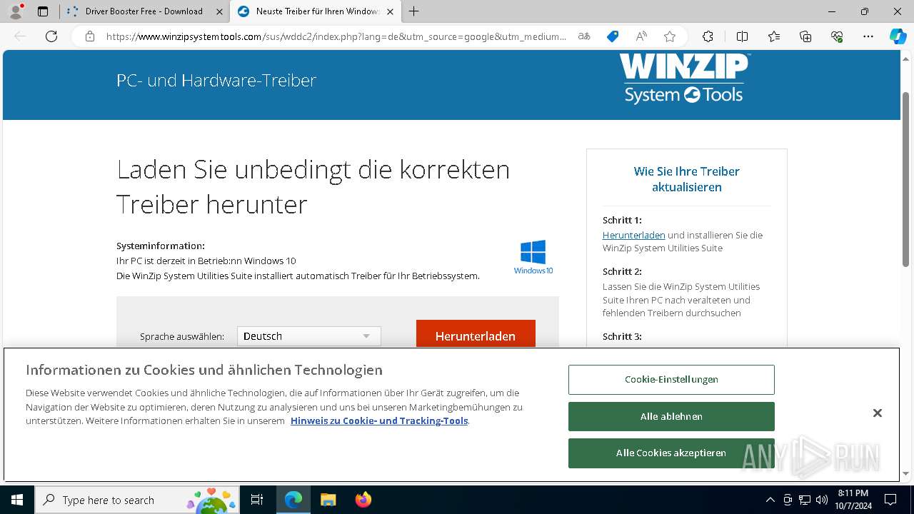Open the Edge profile icon
The image size is (914, 514).
click(16, 11)
